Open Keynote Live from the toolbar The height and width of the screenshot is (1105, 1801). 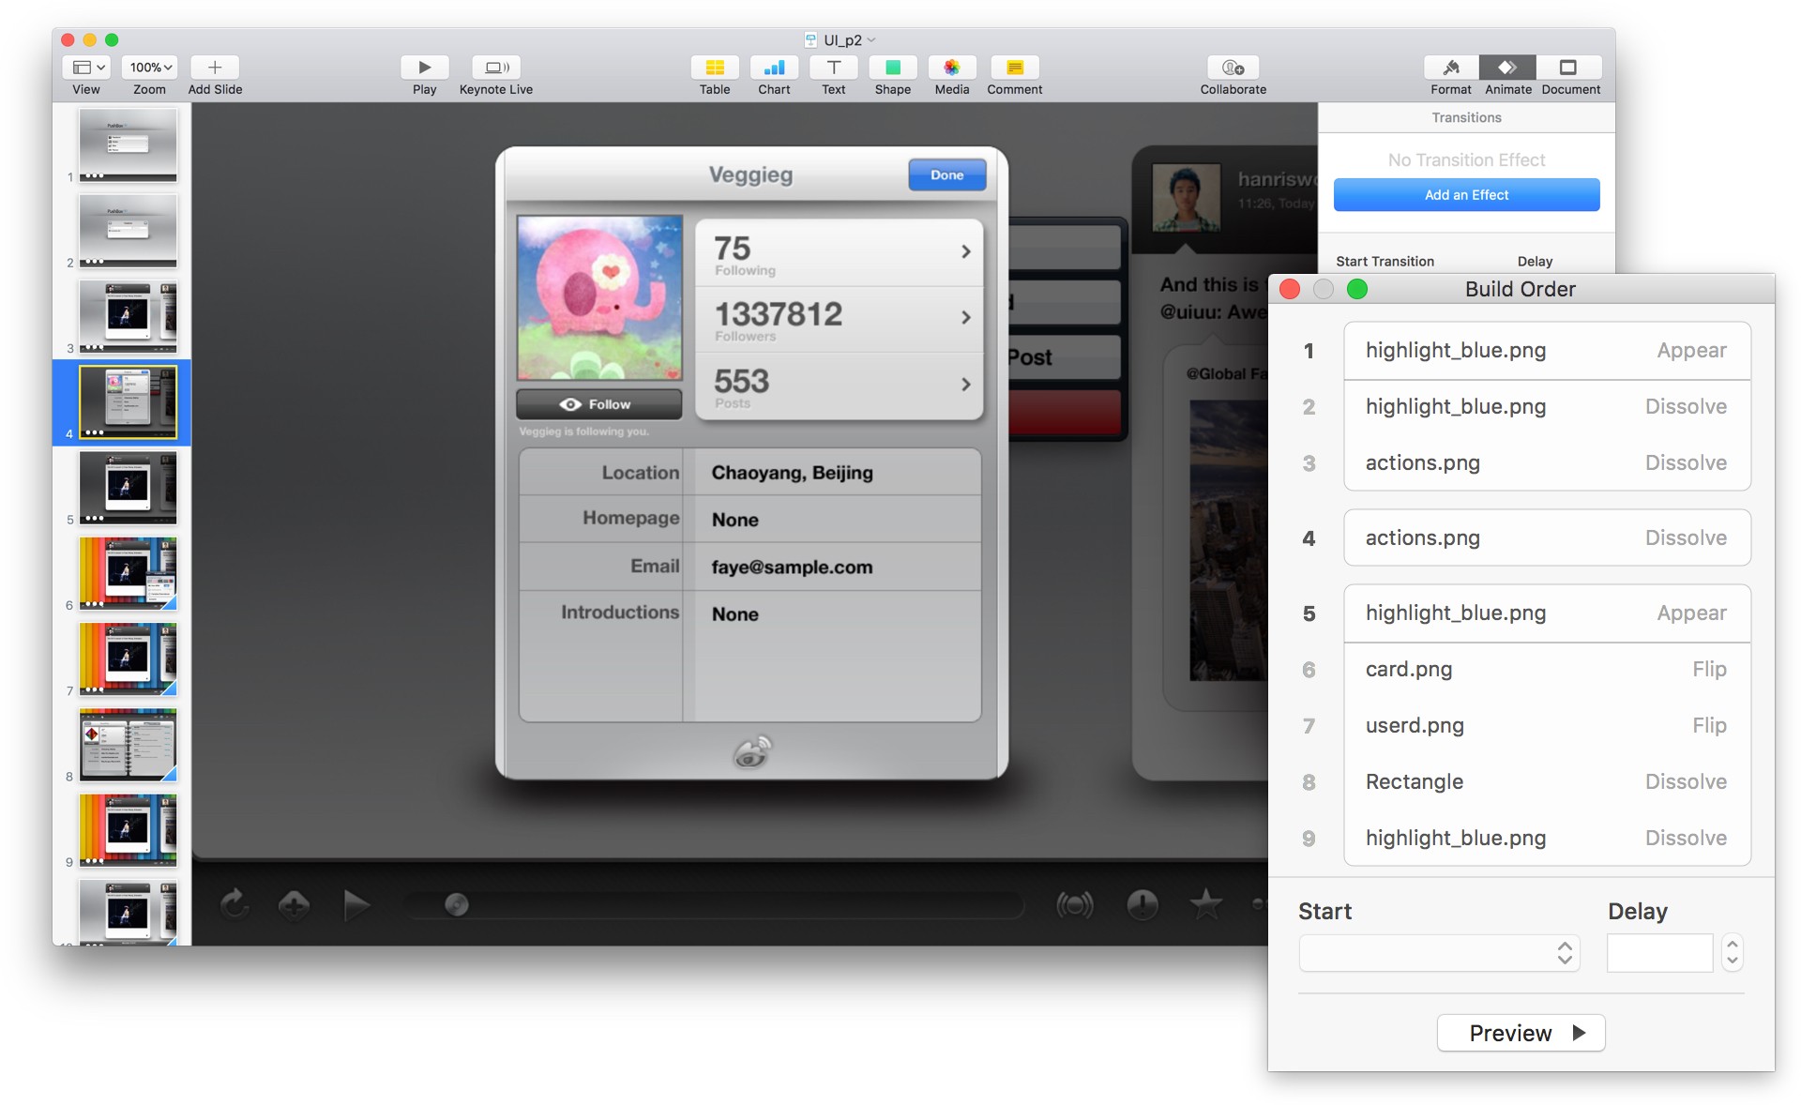(495, 68)
